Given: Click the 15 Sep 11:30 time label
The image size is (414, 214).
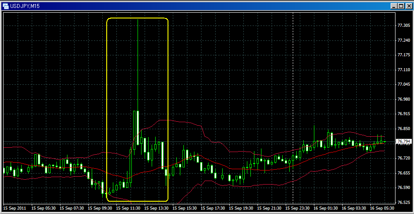Looking at the screenshot, I should click(x=128, y=208).
